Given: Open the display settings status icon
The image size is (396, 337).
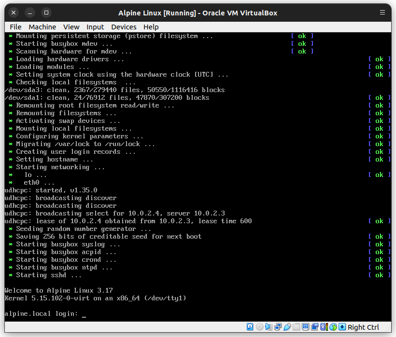Looking at the screenshot, I should point(305,327).
